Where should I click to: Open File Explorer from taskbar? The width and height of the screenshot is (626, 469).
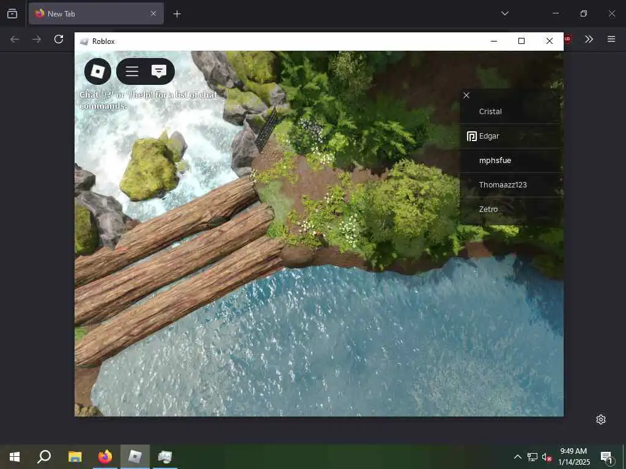[x=75, y=457]
